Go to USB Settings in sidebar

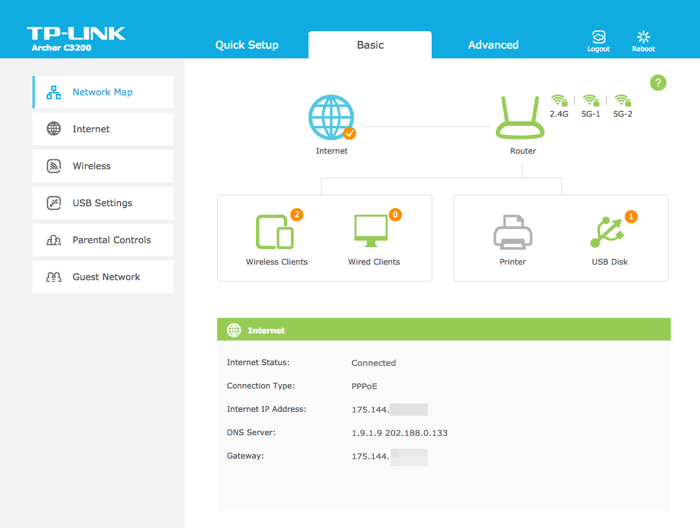[103, 203]
